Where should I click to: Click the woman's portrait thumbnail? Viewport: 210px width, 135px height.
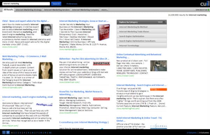[x=45, y=70]
